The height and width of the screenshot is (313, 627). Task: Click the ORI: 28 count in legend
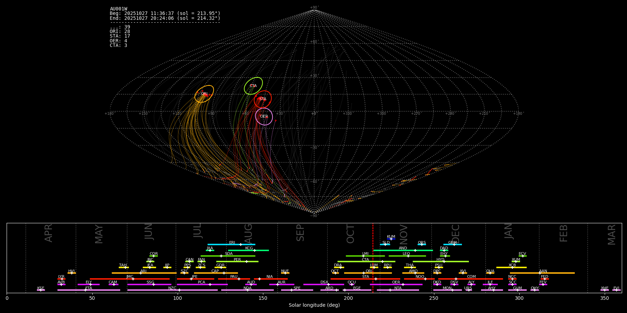click(120, 32)
